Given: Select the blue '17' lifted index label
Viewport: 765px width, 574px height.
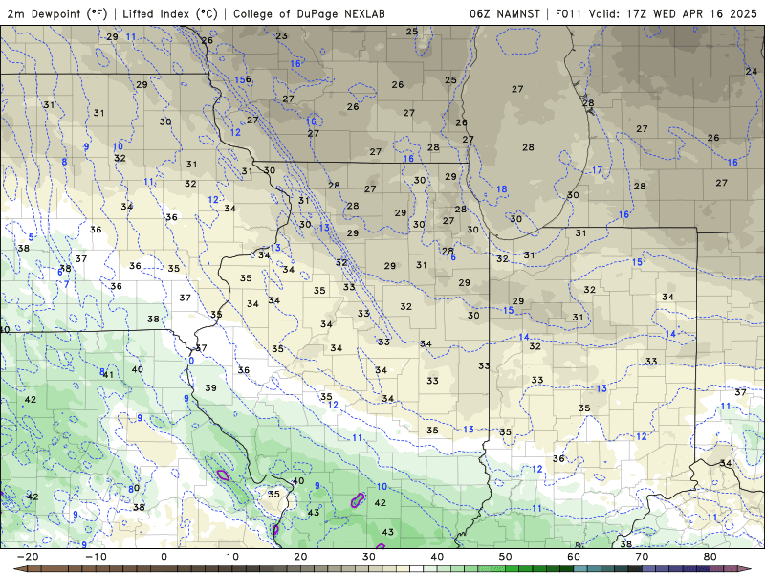Looking at the screenshot, I should point(597,170).
